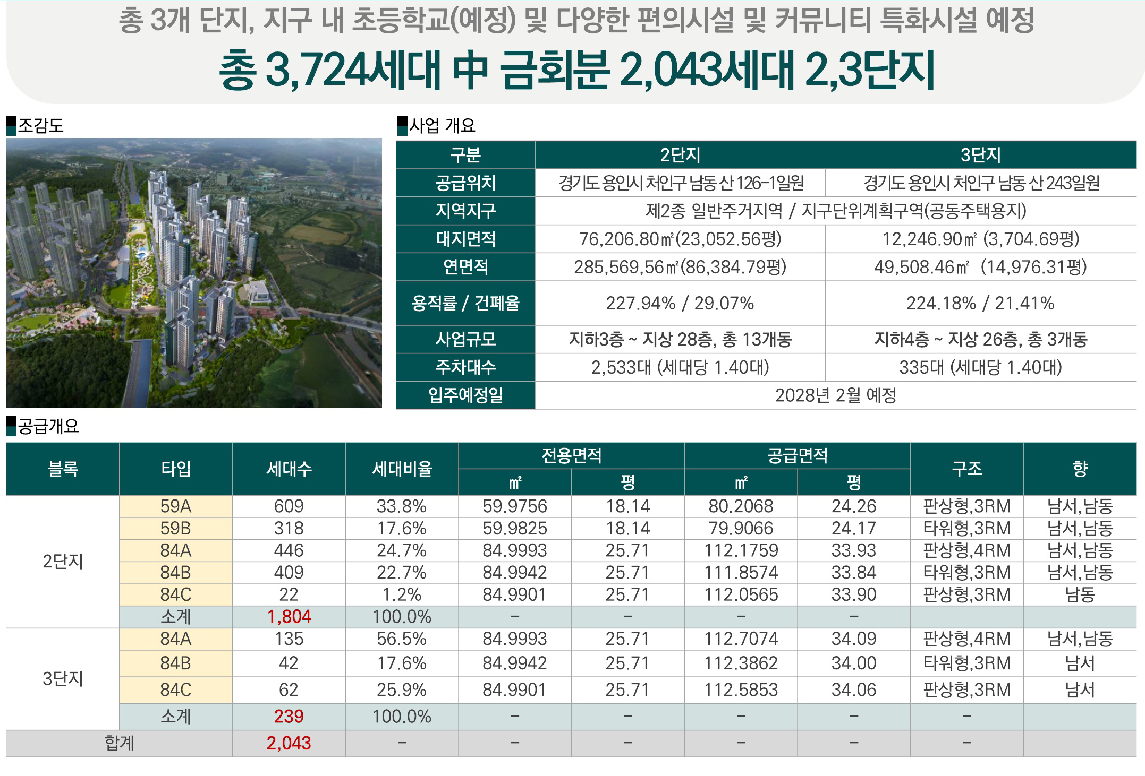This screenshot has width=1145, height=776.
Task: Click the grand total '2,043'
Action: tap(289, 743)
